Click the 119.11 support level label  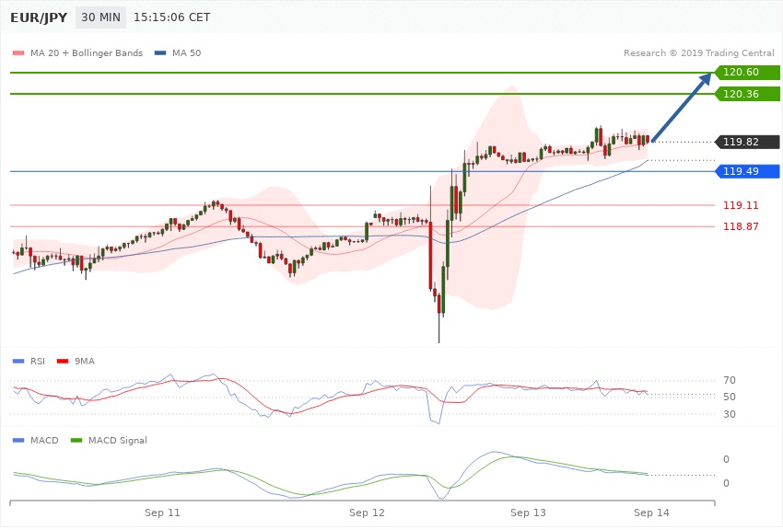coord(741,205)
